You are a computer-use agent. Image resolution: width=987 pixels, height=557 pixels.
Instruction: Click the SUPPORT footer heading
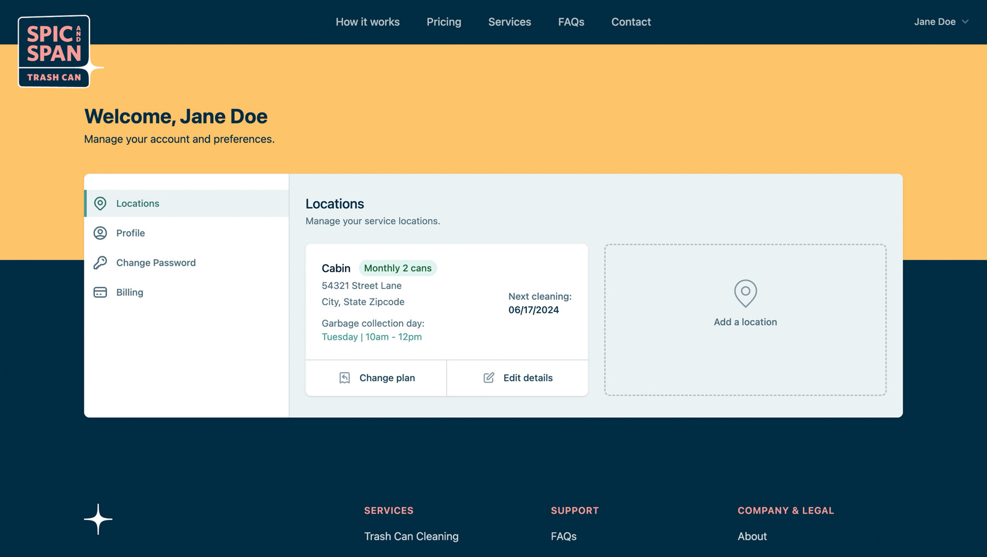click(x=575, y=510)
